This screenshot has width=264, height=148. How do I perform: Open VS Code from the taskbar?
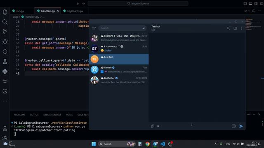(x=163, y=144)
